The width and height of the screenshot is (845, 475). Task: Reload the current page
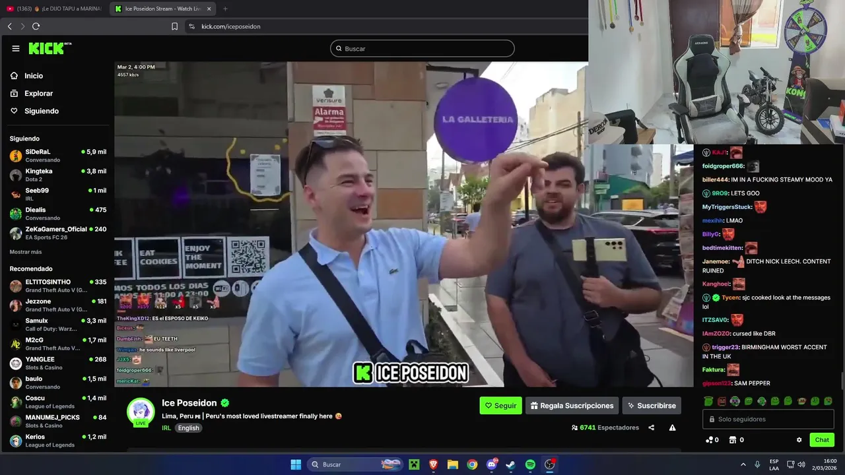click(x=36, y=26)
